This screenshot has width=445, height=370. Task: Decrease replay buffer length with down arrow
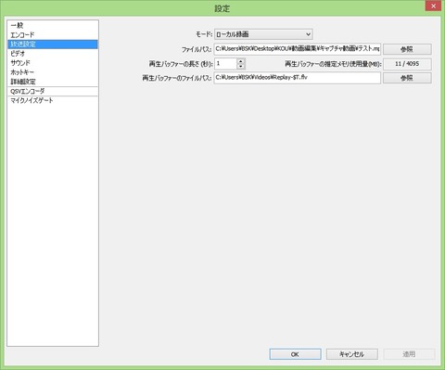[241, 67]
